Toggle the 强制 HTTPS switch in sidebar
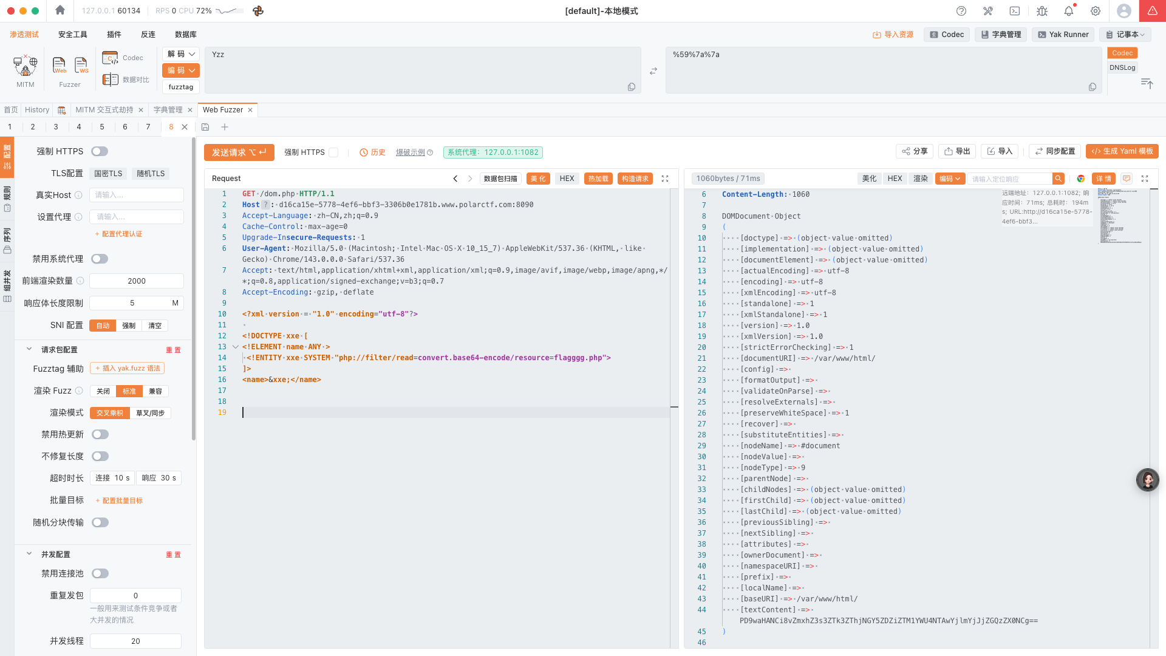 point(100,151)
